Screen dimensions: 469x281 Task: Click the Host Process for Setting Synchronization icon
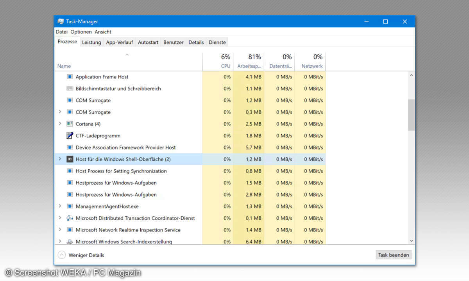tap(70, 171)
